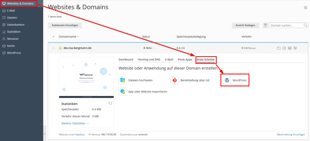Open Datenbanken in the sidebar
Screen dimensions: 310x141
tap(15, 25)
